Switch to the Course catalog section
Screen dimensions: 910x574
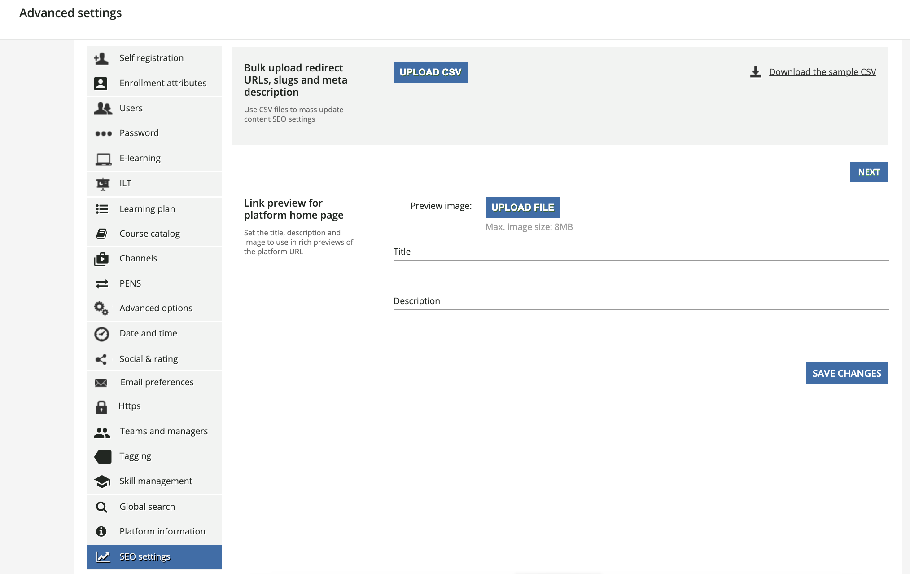pos(149,234)
